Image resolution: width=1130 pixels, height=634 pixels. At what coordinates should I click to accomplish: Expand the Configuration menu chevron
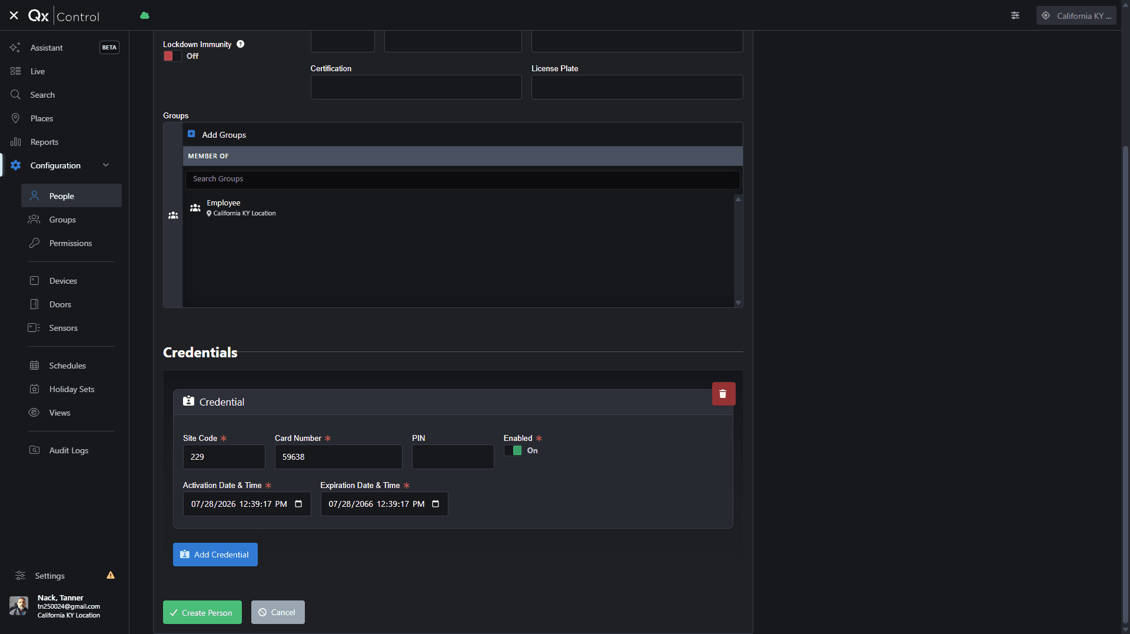click(106, 165)
